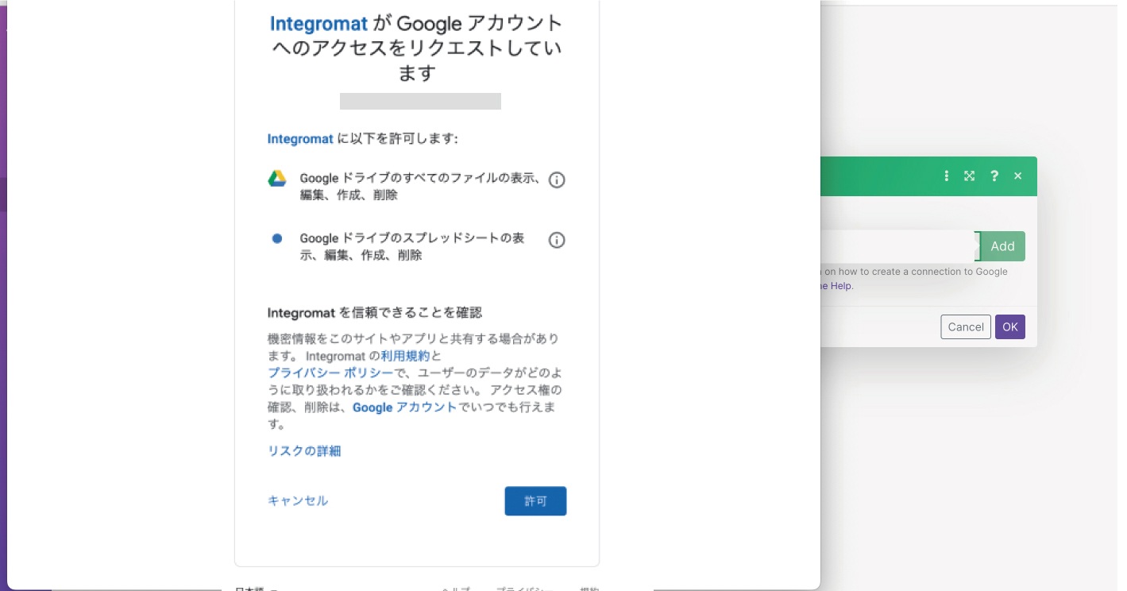Screen dimensions: 1127x591
Task: Click the Integromat link above permissions list
Action: click(x=300, y=139)
